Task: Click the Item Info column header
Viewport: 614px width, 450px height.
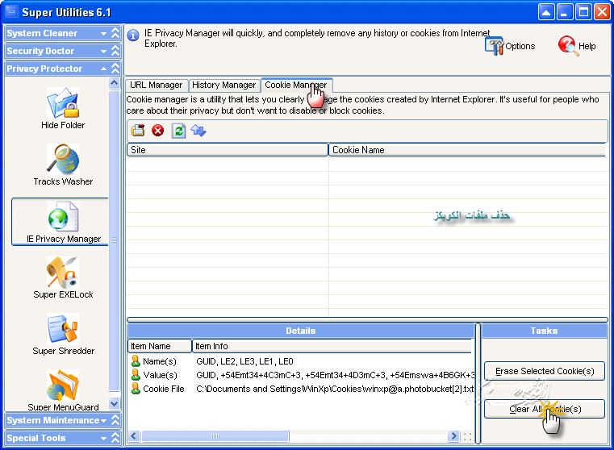Action: (x=332, y=346)
